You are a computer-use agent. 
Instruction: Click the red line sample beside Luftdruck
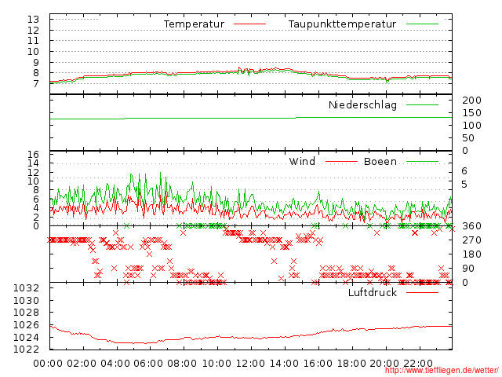(422, 292)
